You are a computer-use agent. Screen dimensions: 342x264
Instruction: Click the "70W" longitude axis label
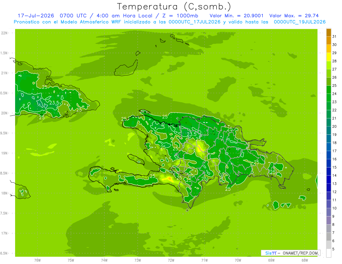tap(238, 260)
